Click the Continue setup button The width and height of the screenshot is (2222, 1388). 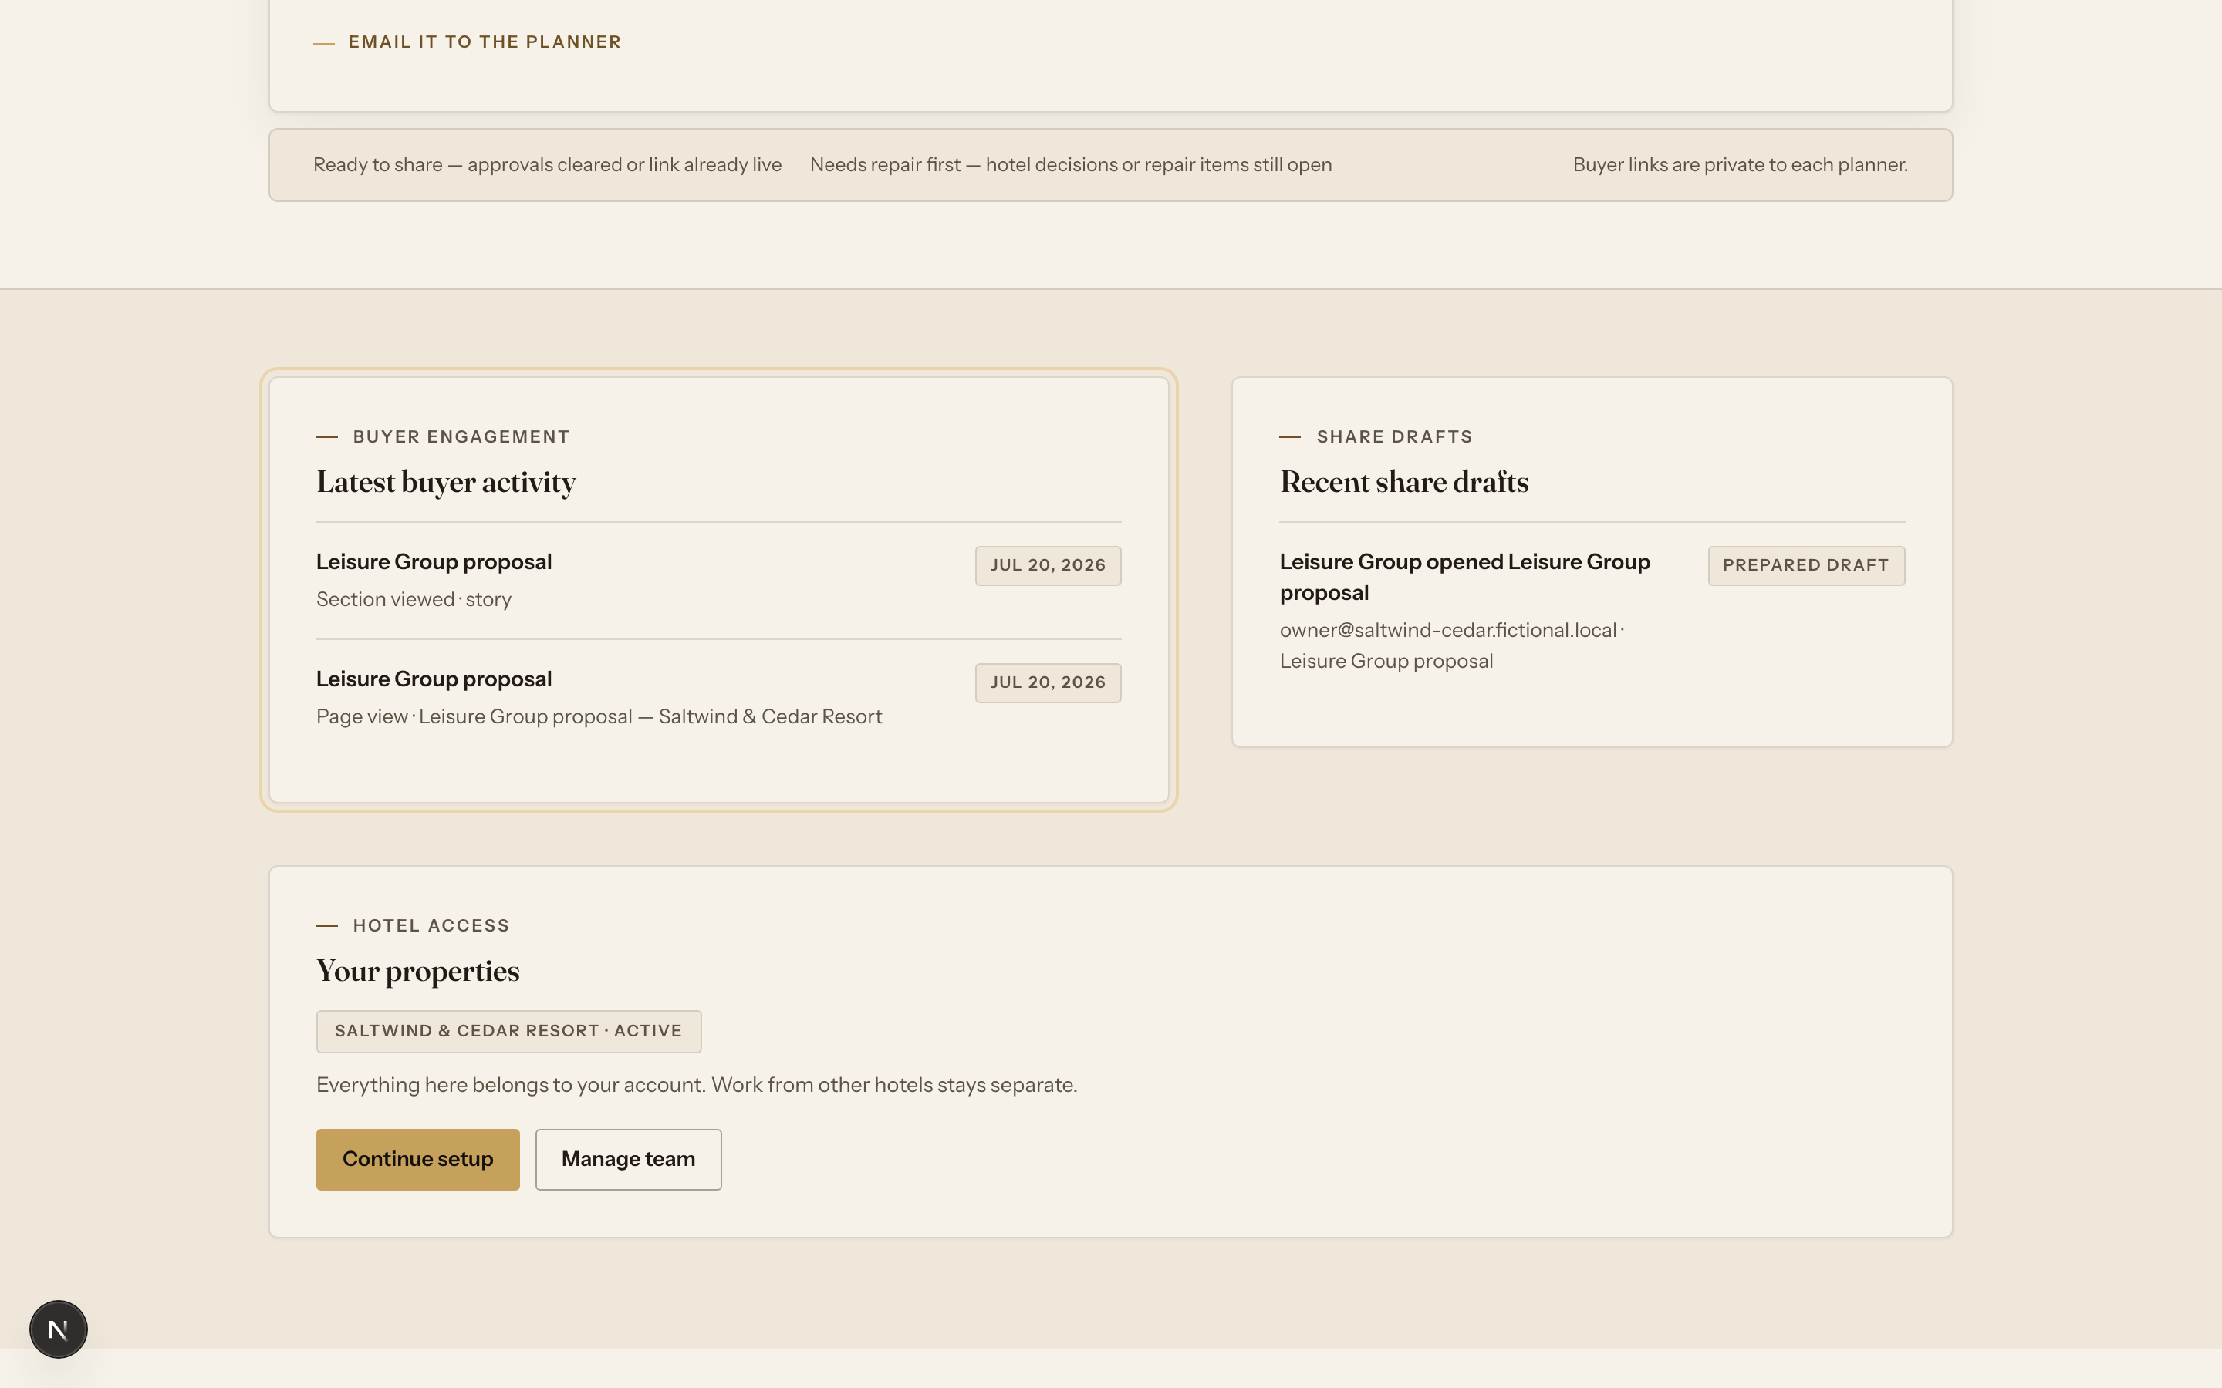(x=417, y=1160)
